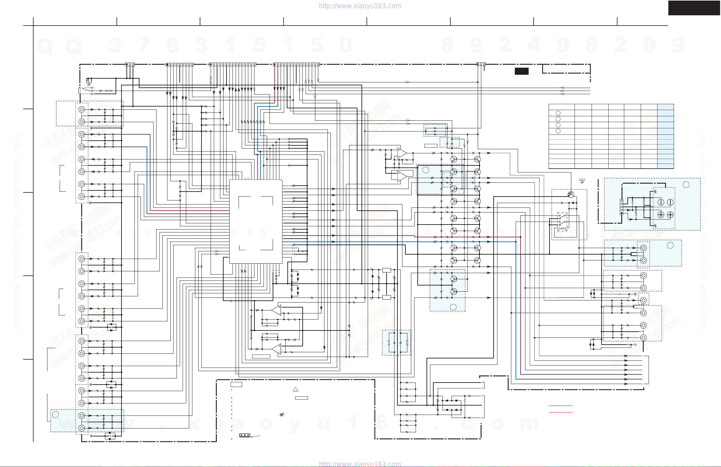Viewport: 721px width, 467px height.
Task: Click the upper left-pointing op-amp triangle
Action: [x=276, y=310]
